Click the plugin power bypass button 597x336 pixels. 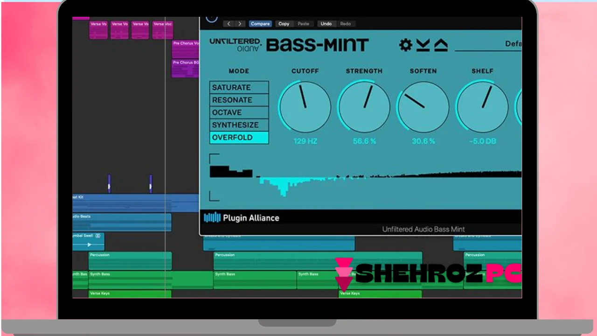pyautogui.click(x=212, y=19)
